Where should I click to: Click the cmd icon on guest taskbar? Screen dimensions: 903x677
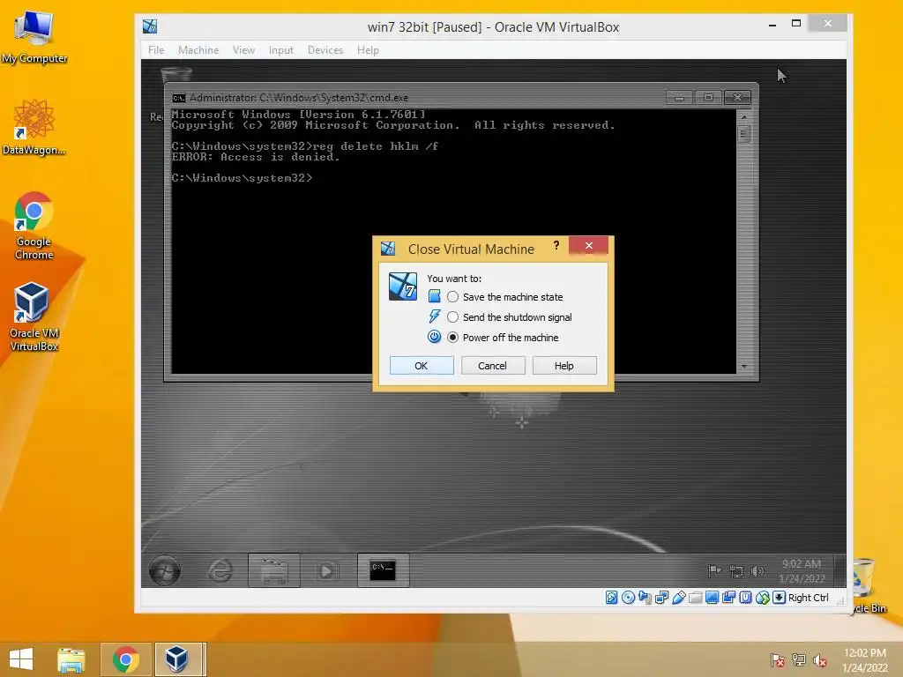(384, 570)
